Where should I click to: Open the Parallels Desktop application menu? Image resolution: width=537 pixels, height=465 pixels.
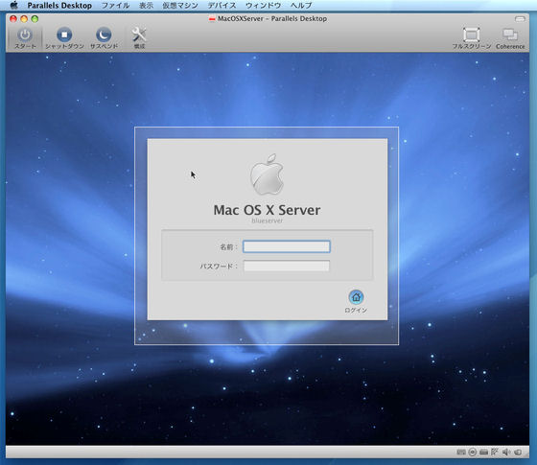(59, 6)
